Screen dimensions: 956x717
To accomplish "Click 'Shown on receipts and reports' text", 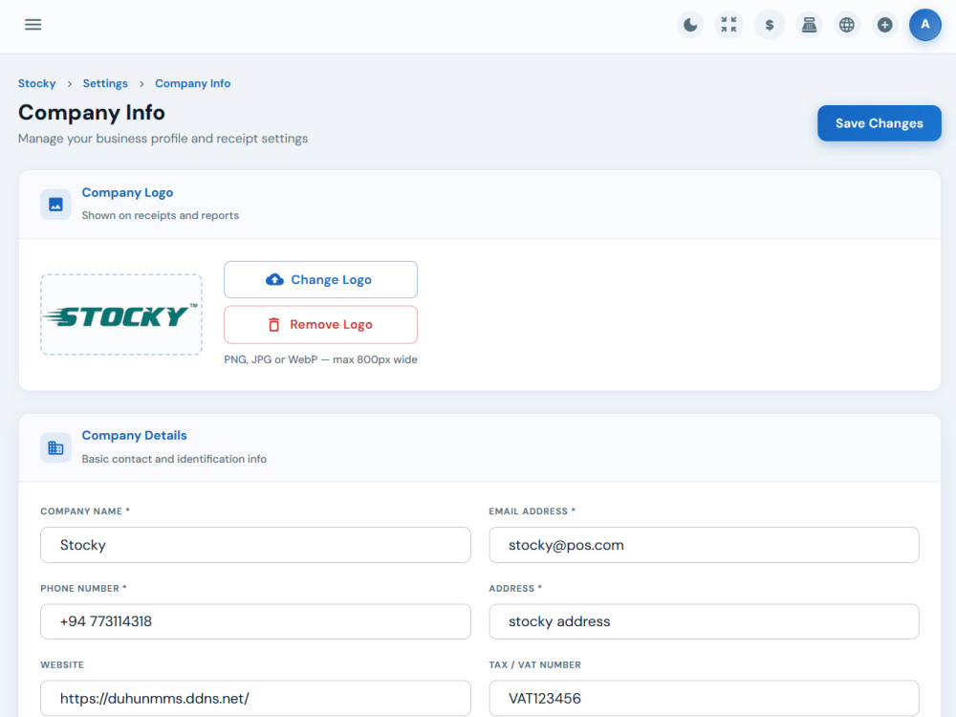I will [x=161, y=215].
